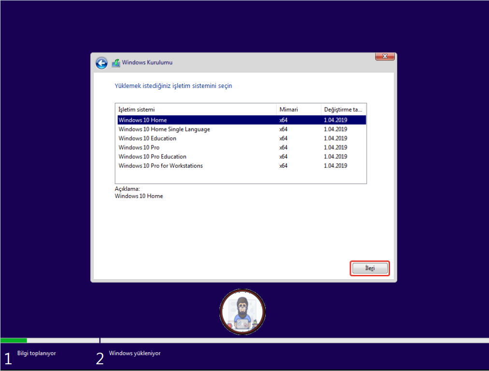Screen dimensions: 489x371
Task: Select Windows 10 Pro Education edition
Action: (242, 157)
